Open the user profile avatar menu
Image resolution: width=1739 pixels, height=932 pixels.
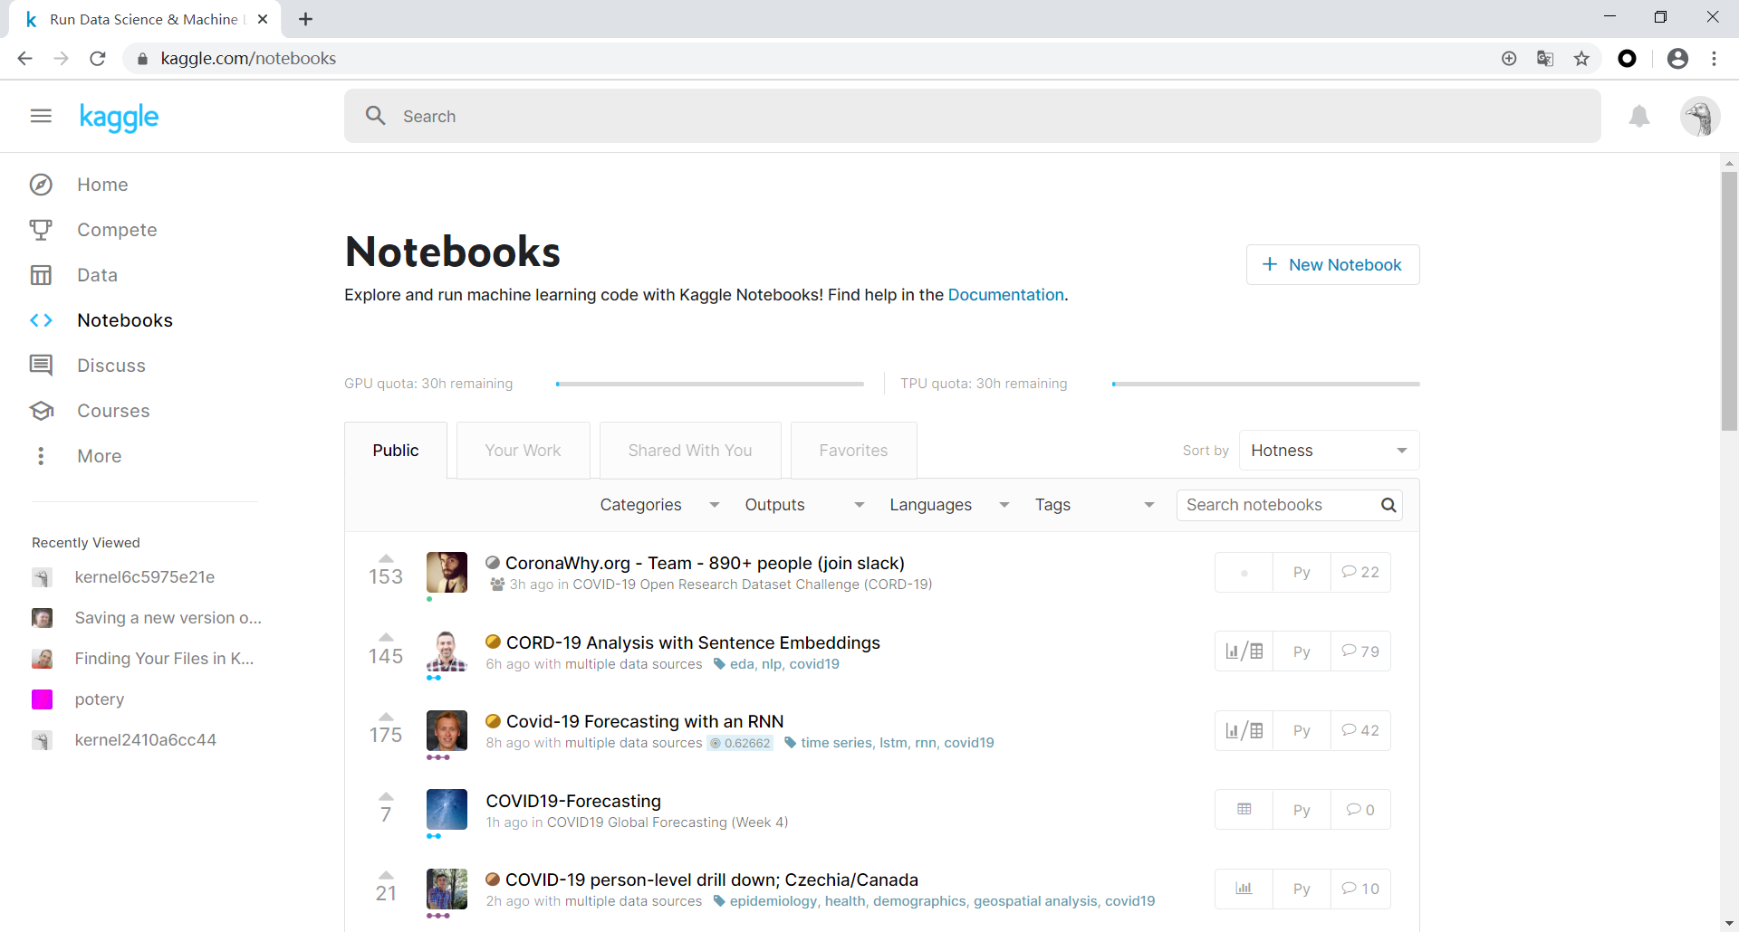pyautogui.click(x=1700, y=117)
